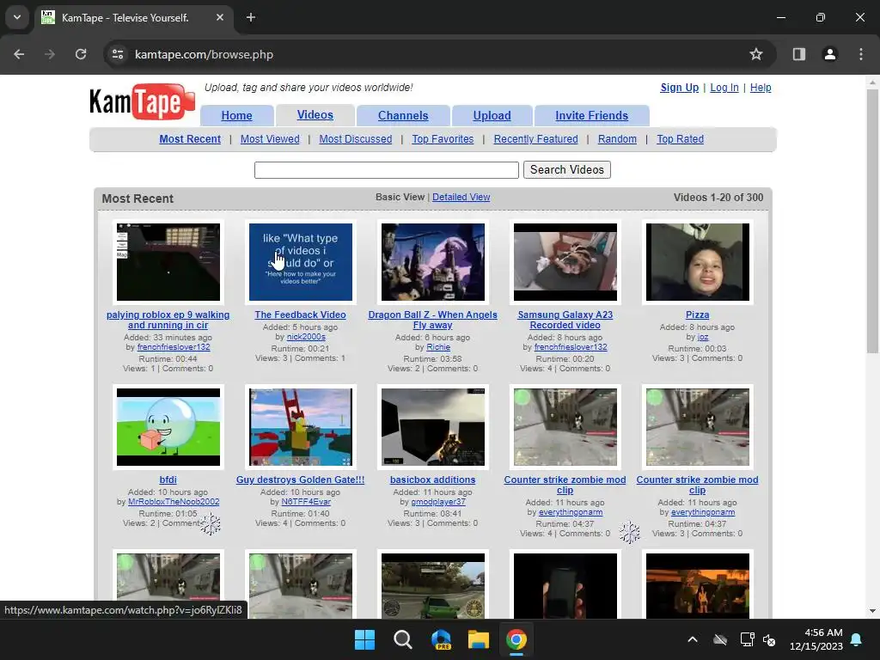880x660 pixels.
Task: Click the Search Videos button
Action: pyautogui.click(x=567, y=169)
